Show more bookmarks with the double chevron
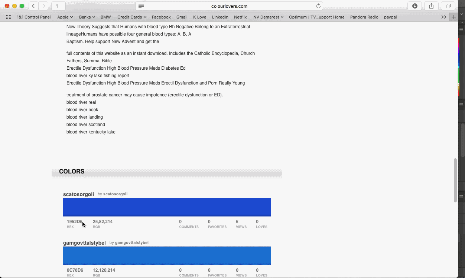The height and width of the screenshot is (278, 465). [x=444, y=17]
